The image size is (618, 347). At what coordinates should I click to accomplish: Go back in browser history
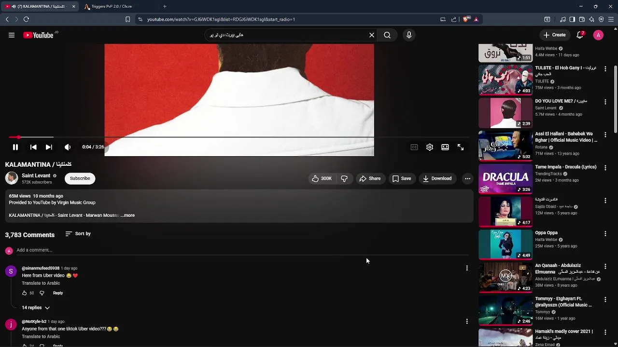click(x=7, y=19)
